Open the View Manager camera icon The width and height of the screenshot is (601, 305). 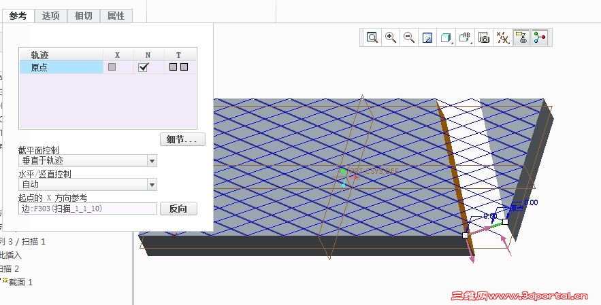484,37
